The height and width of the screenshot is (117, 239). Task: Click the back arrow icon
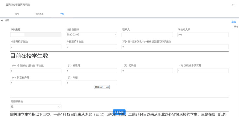click(2, 21)
